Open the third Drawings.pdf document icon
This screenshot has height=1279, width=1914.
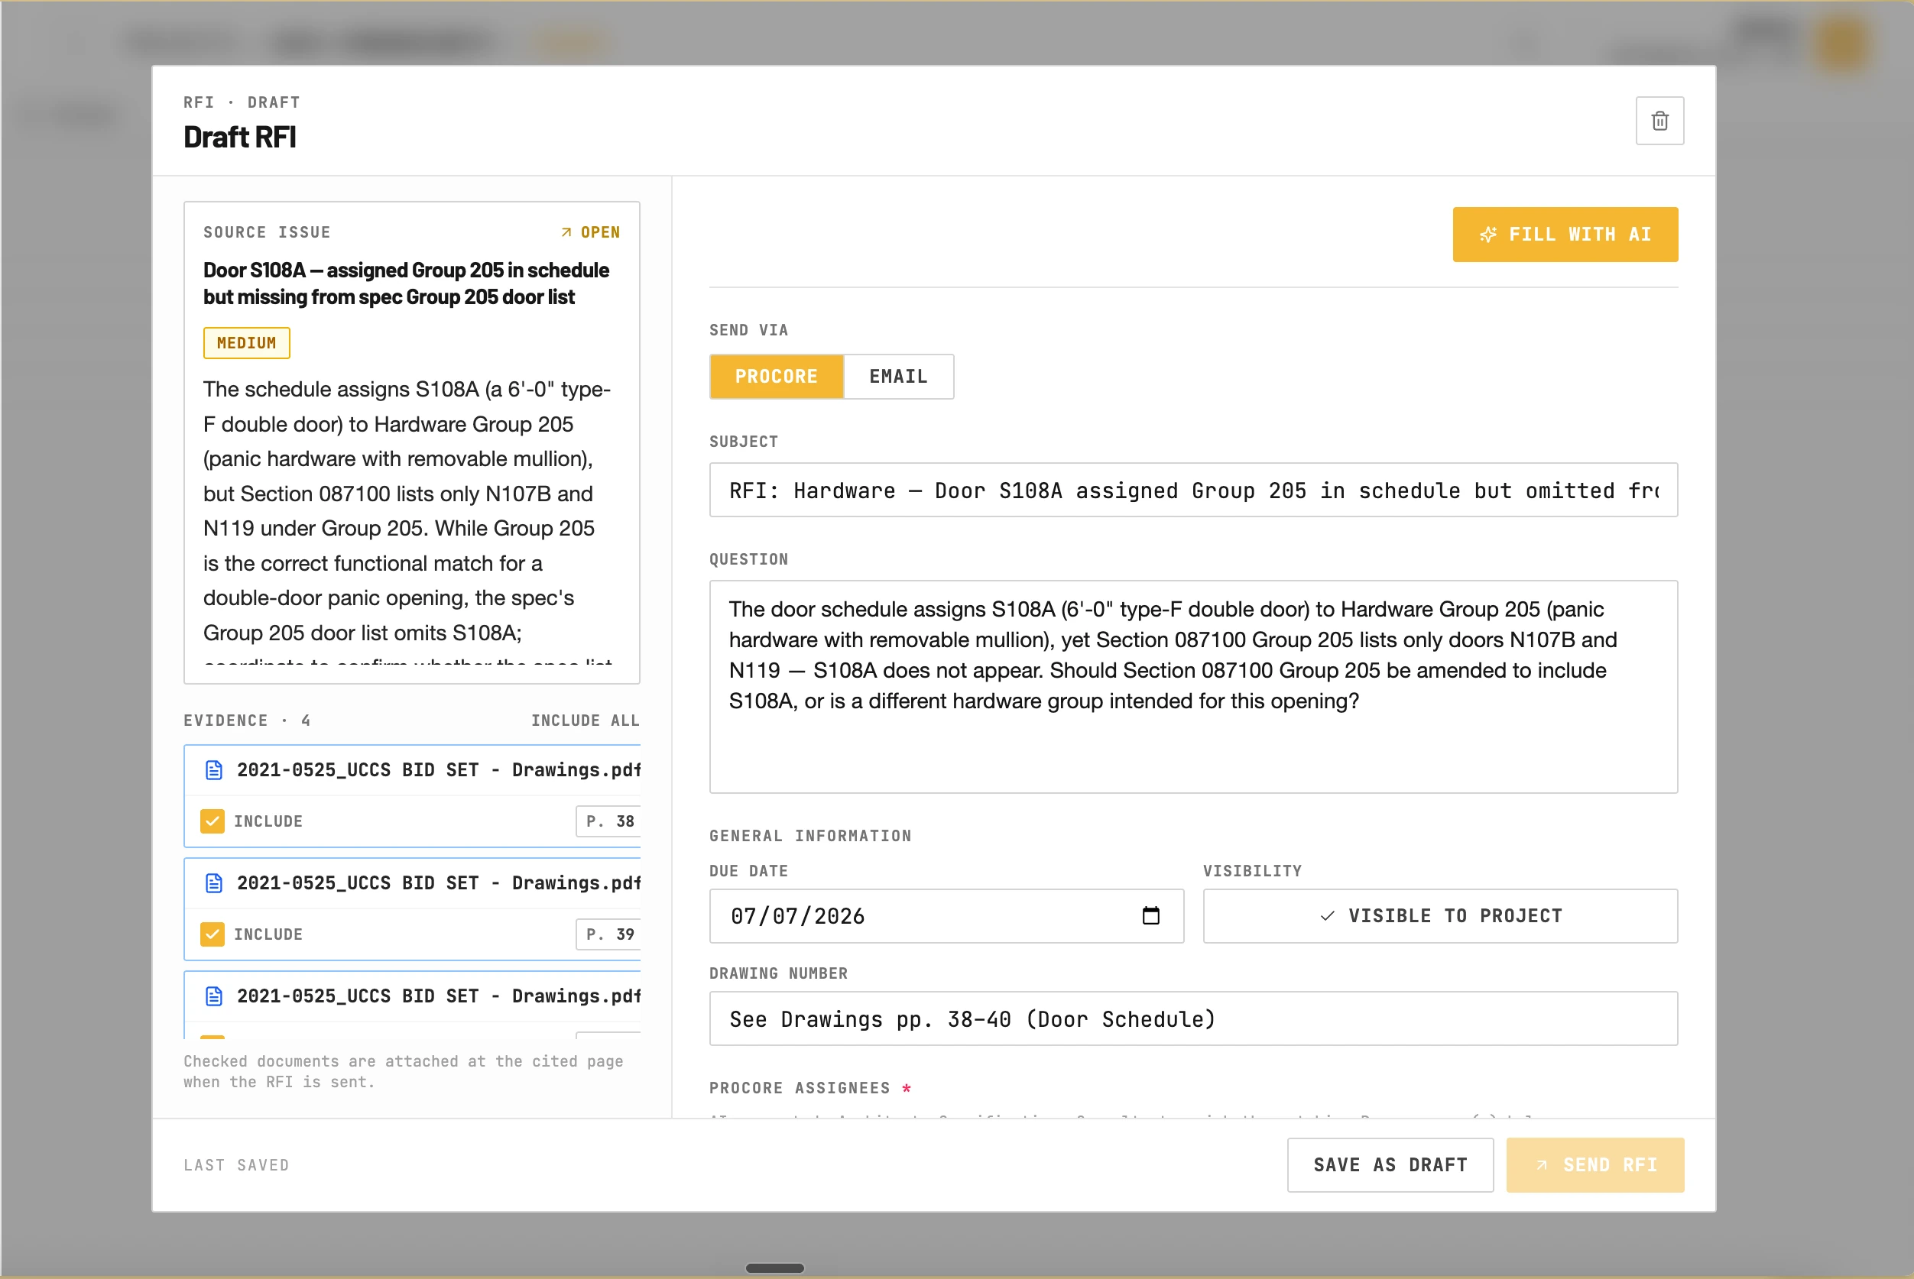(x=214, y=995)
